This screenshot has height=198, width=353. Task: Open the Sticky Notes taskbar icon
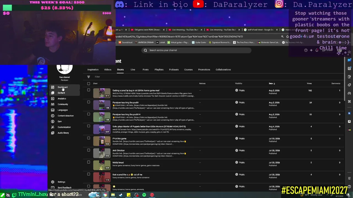[129, 195]
